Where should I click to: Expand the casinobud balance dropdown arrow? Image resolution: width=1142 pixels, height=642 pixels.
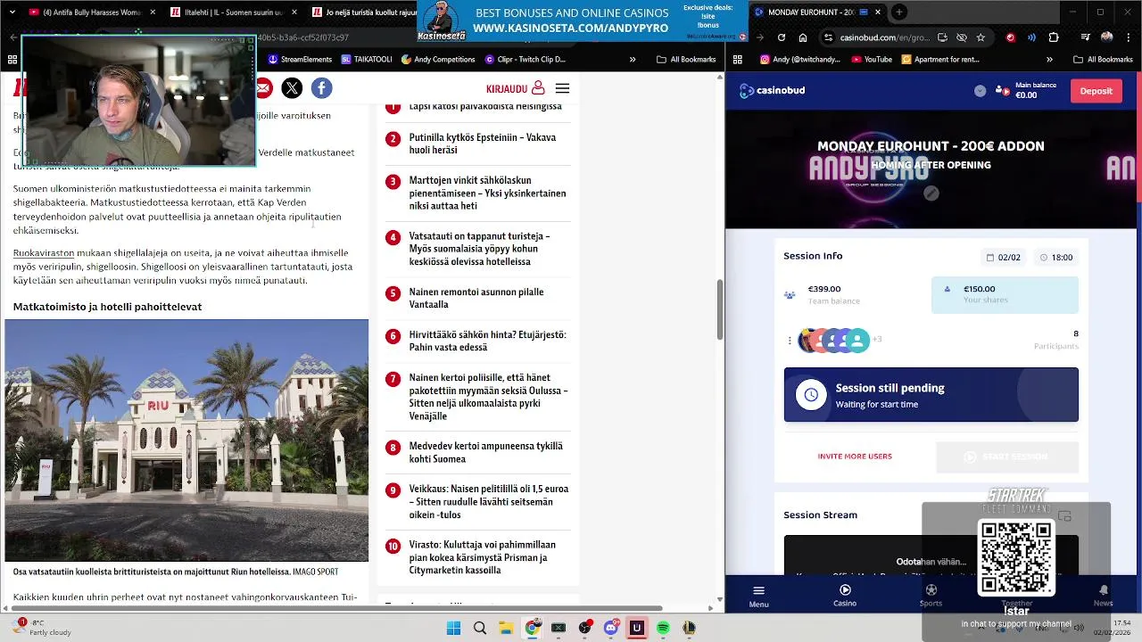(x=980, y=90)
